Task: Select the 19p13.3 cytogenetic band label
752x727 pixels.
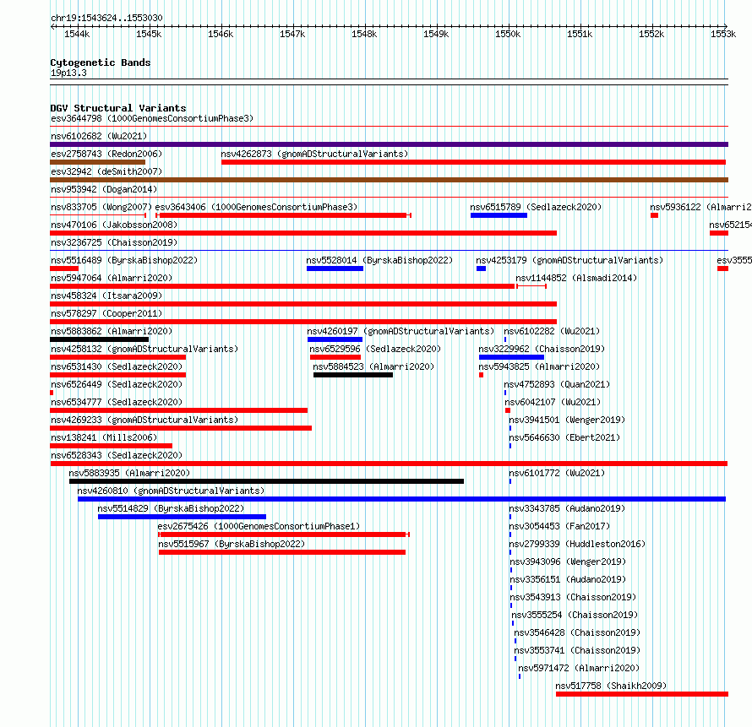Action: tap(68, 73)
